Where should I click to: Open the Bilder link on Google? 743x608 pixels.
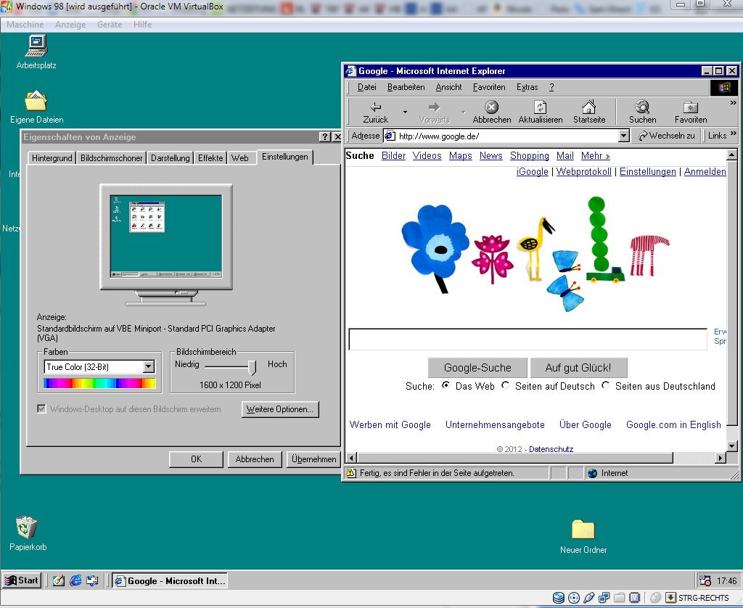[x=393, y=155]
